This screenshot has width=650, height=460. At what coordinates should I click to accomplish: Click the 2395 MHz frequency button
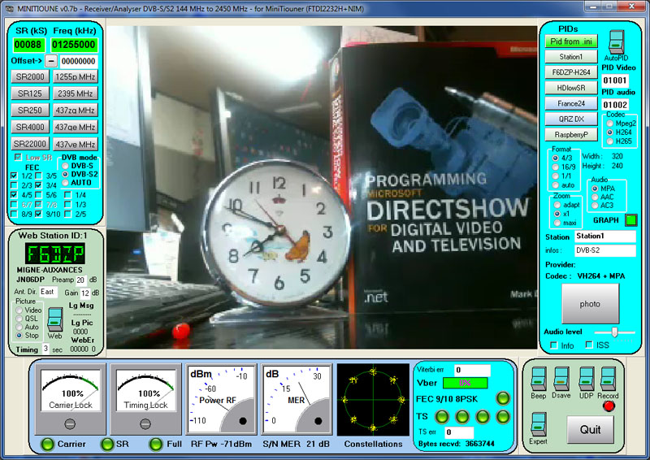[76, 93]
